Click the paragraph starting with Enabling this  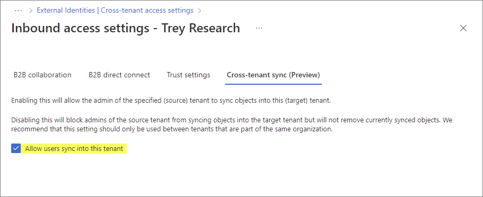[171, 101]
